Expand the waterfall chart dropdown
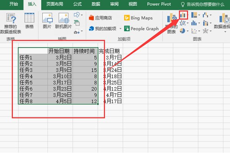230x153 pixels. [x=210, y=15]
